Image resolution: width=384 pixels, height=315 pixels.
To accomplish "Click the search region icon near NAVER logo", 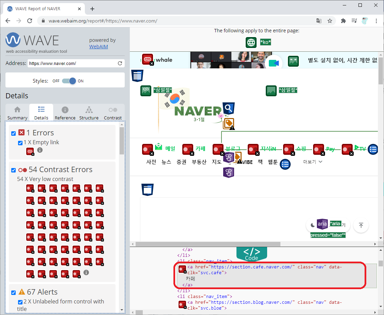I will (229, 108).
